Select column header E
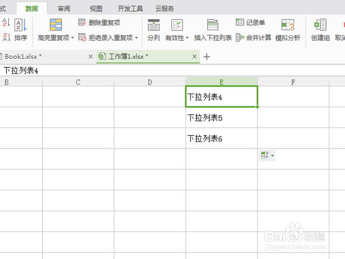 point(222,82)
